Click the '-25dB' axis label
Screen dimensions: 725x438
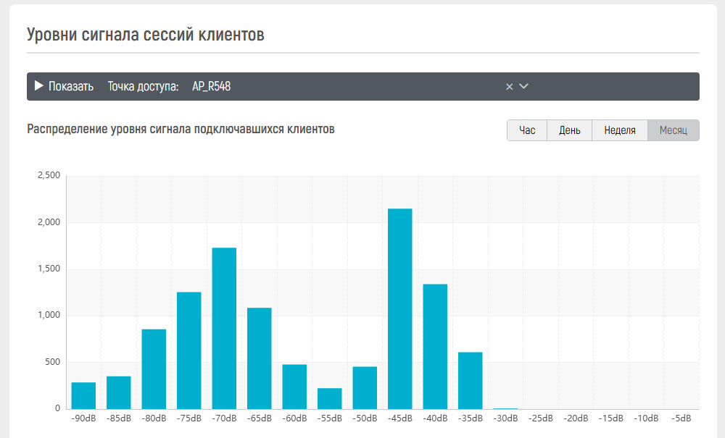pyautogui.click(x=541, y=418)
